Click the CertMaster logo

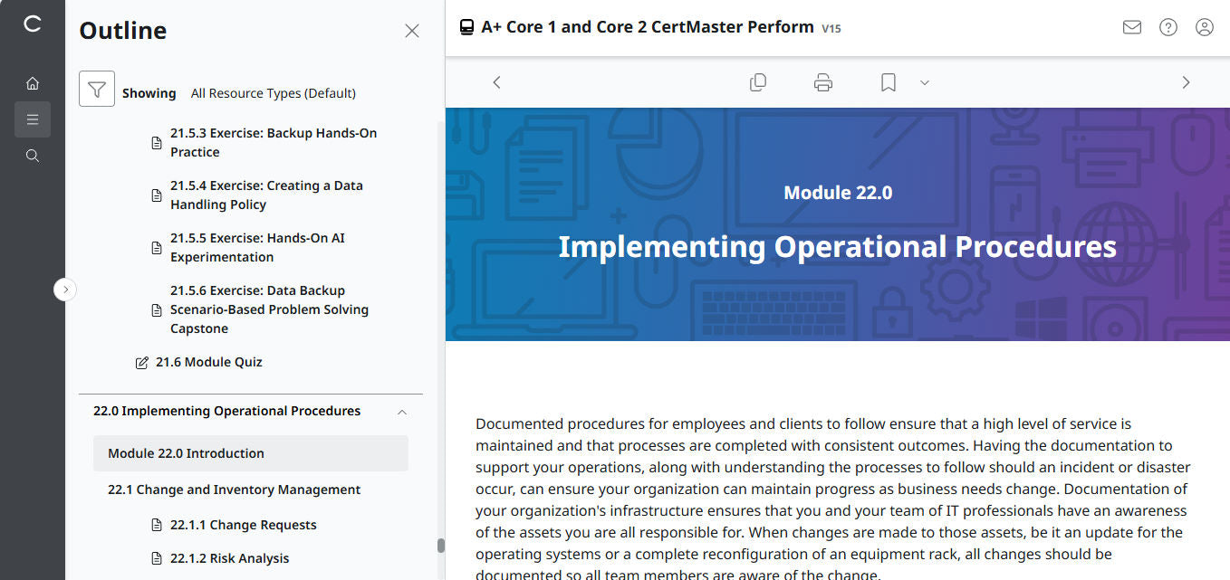tap(33, 24)
